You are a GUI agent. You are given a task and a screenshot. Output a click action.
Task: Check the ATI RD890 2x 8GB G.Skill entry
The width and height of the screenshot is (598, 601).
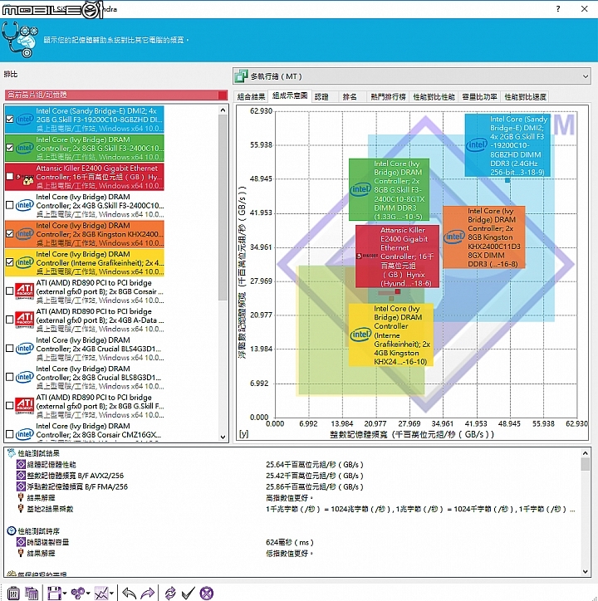pyautogui.click(x=10, y=406)
